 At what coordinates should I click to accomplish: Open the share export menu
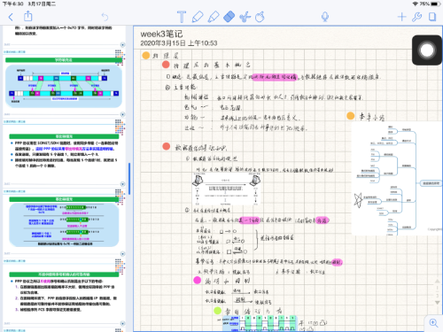[28, 16]
